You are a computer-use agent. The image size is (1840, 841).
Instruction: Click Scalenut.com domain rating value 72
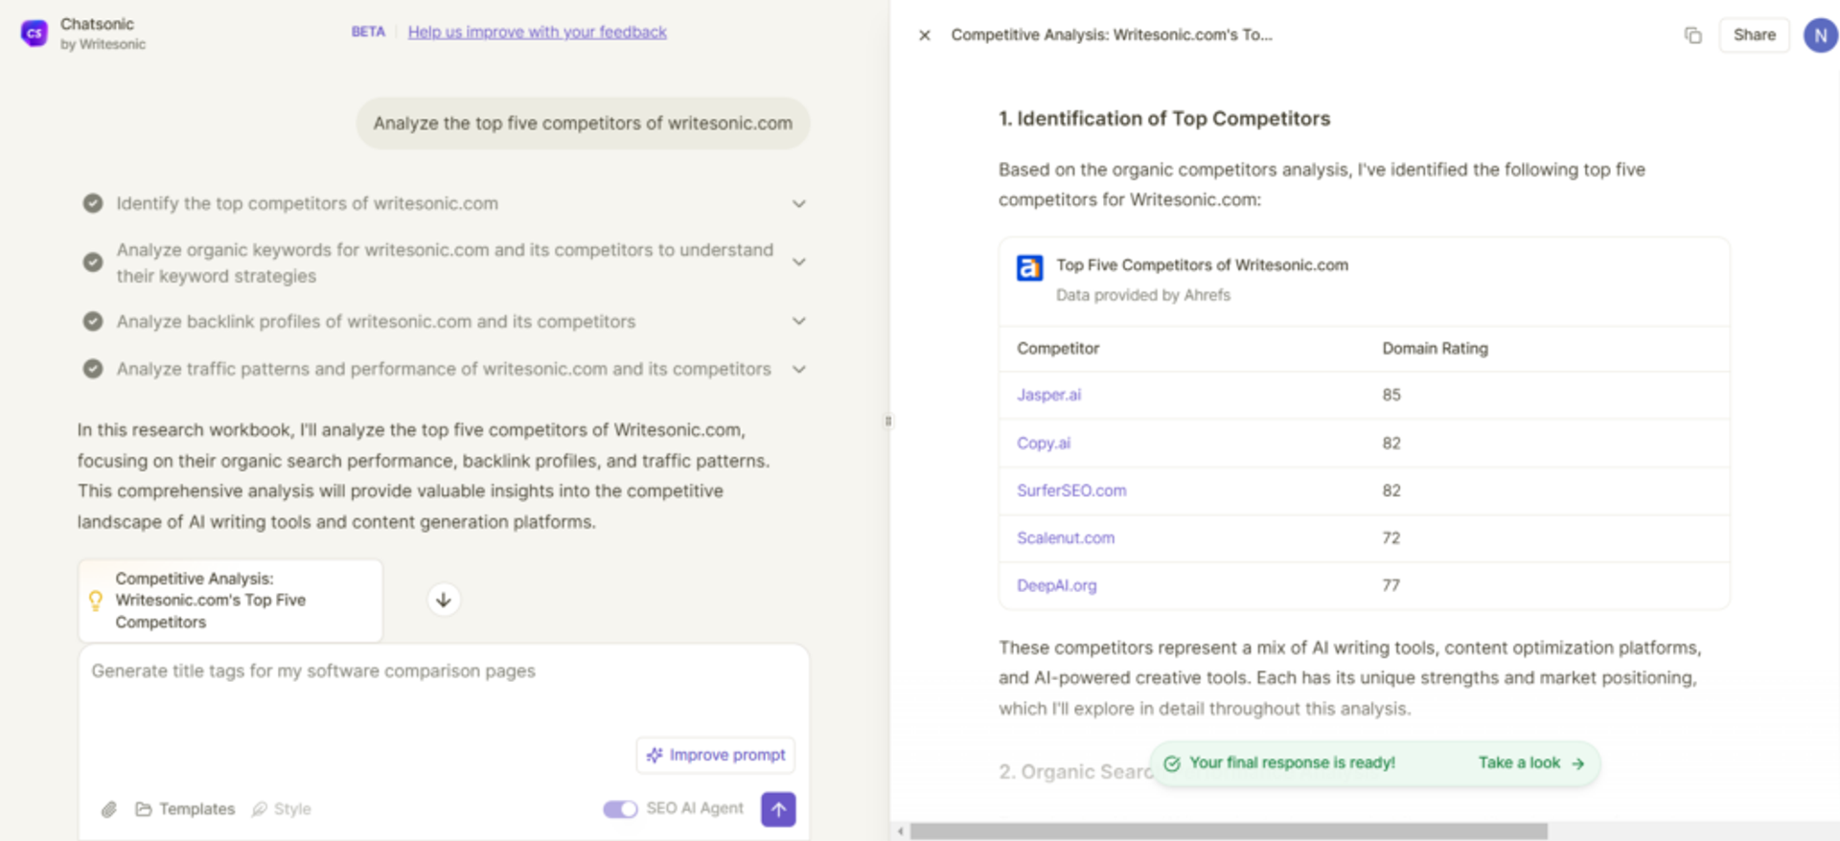pos(1391,538)
